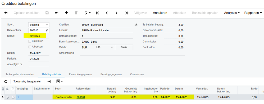Edit crediteur with the pencil icon

pyautogui.click(x=136, y=25)
